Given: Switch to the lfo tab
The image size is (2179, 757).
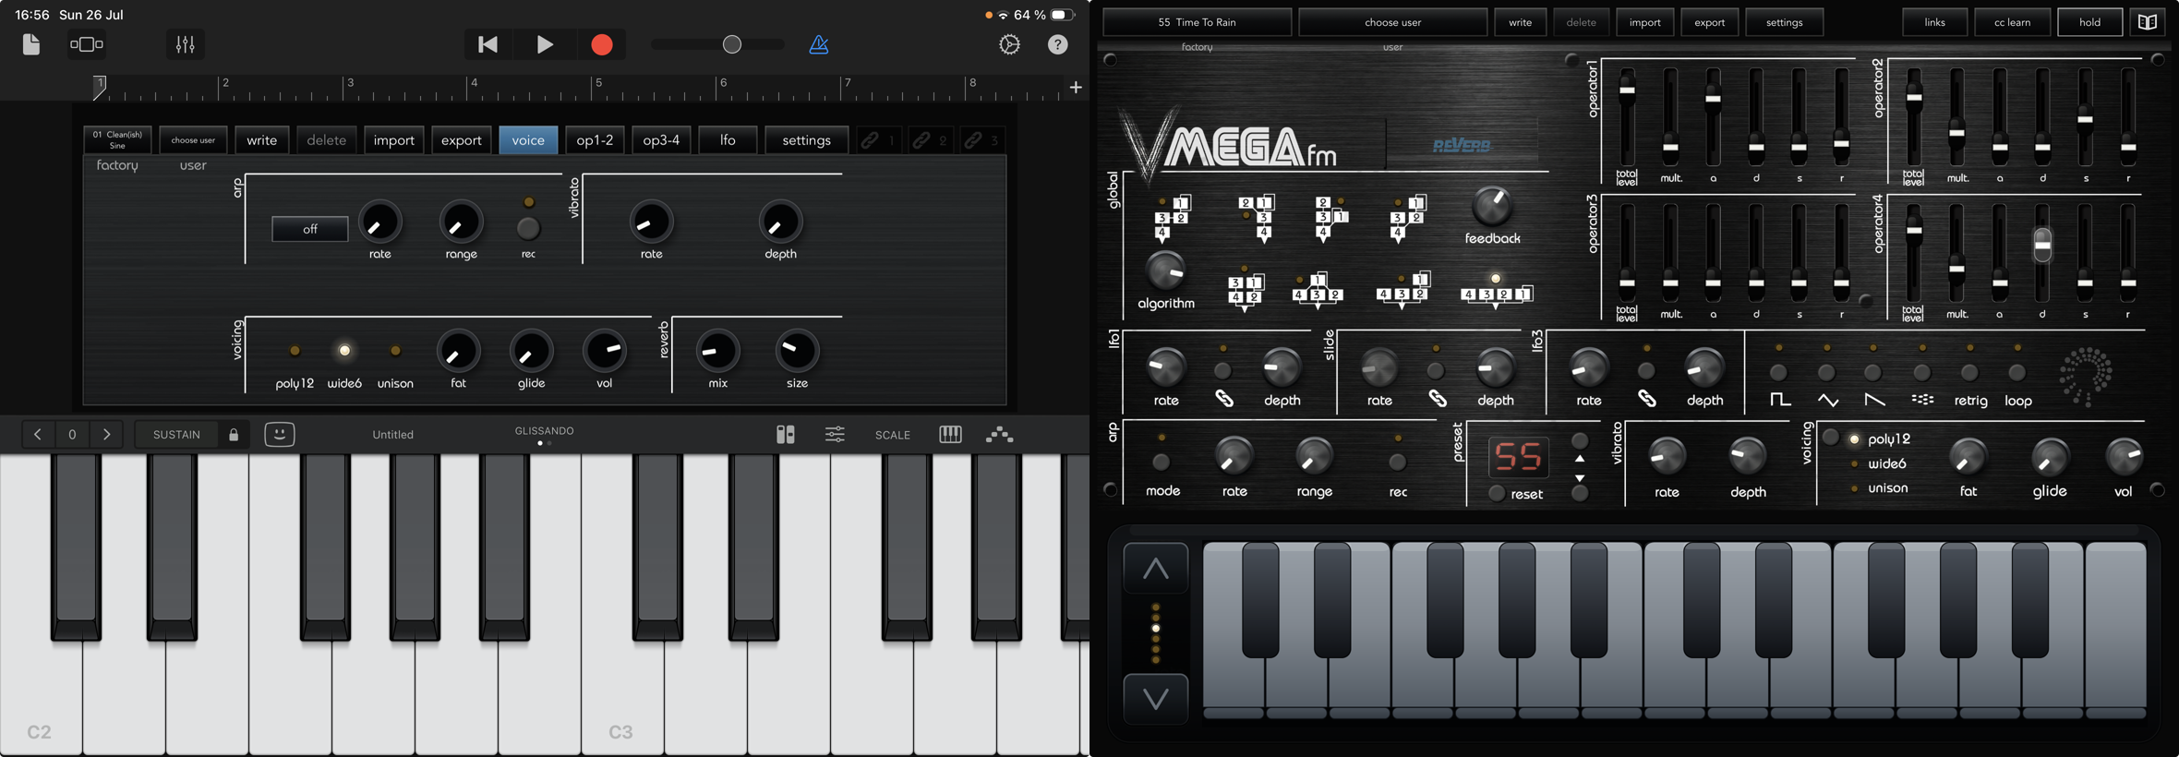Looking at the screenshot, I should [728, 139].
